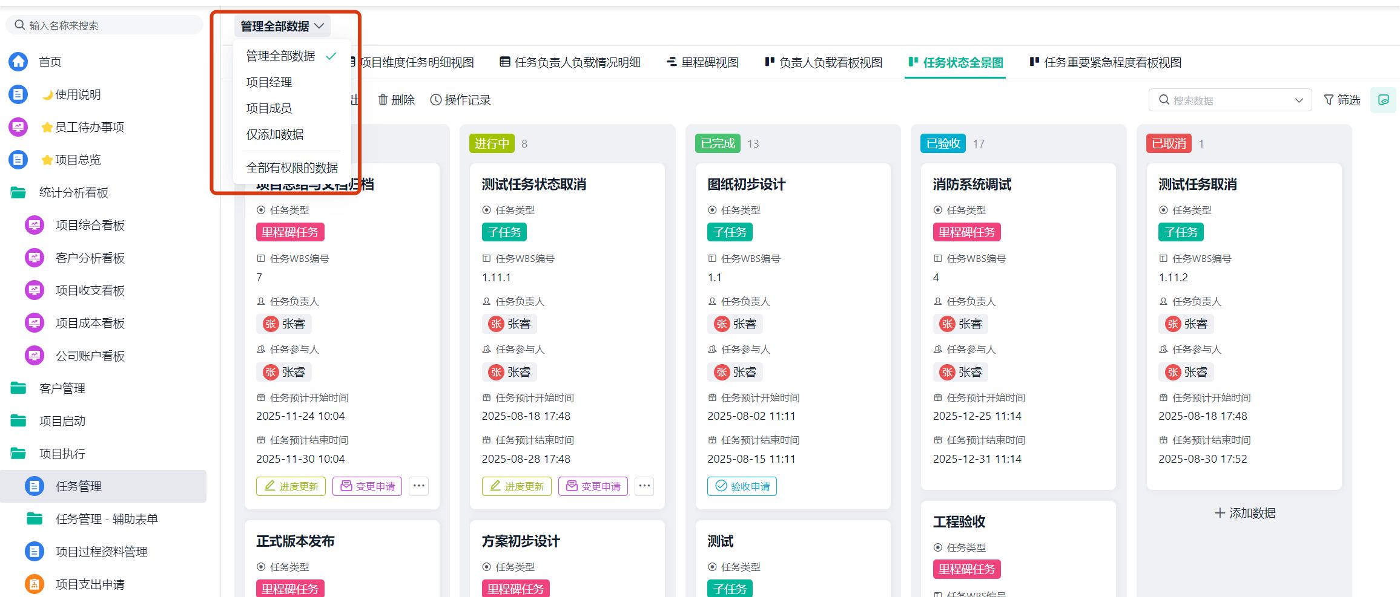The height and width of the screenshot is (597, 1400).
Task: Open the 首页 home icon
Action: click(x=18, y=62)
